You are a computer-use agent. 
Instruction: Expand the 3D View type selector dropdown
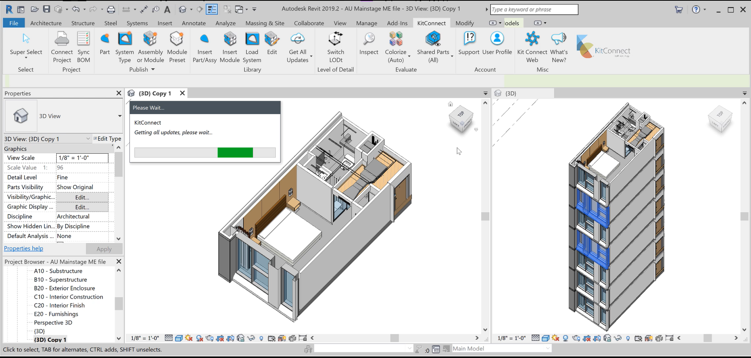120,116
